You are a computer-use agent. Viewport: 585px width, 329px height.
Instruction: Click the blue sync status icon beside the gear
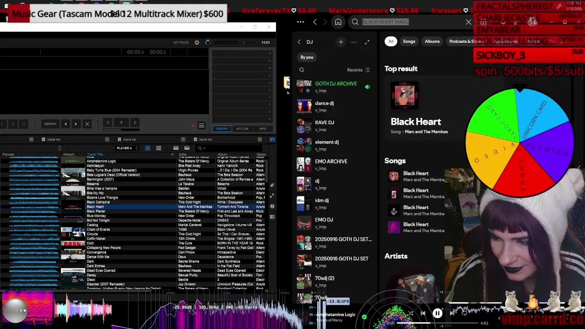click(x=207, y=42)
